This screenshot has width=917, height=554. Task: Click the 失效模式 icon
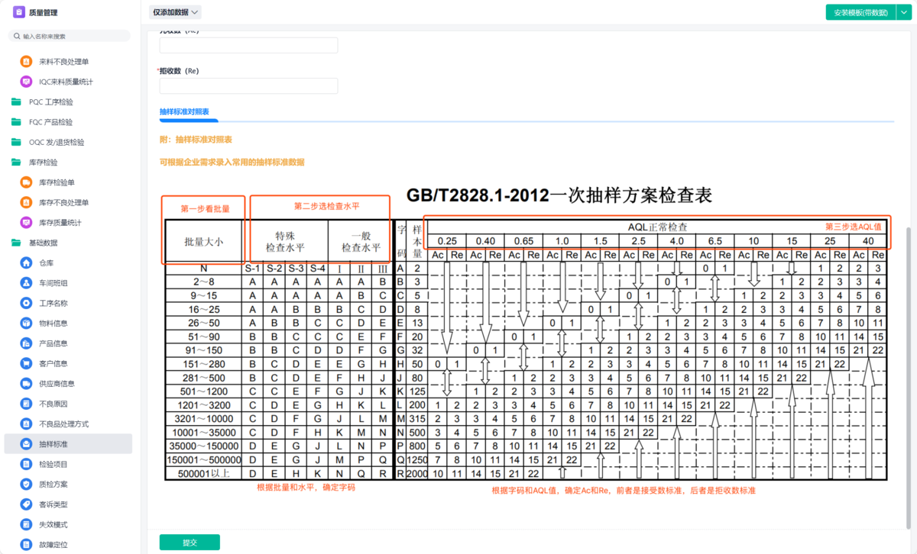coord(26,524)
